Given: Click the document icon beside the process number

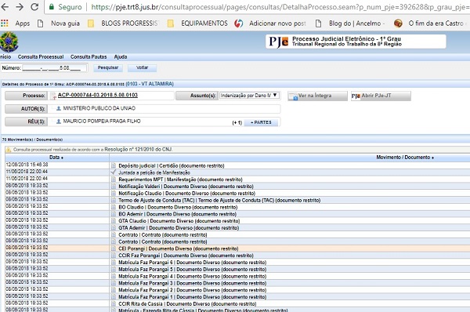Looking at the screenshot, I should click(53, 96).
